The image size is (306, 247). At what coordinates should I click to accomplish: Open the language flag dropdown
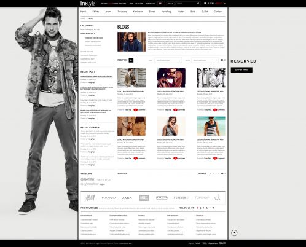click(161, 4)
